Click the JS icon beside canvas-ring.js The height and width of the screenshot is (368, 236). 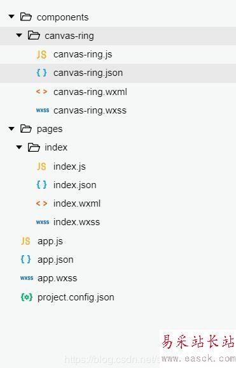pos(42,54)
